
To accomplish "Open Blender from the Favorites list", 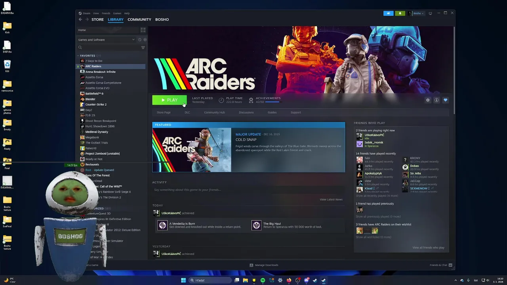I will pos(90,99).
